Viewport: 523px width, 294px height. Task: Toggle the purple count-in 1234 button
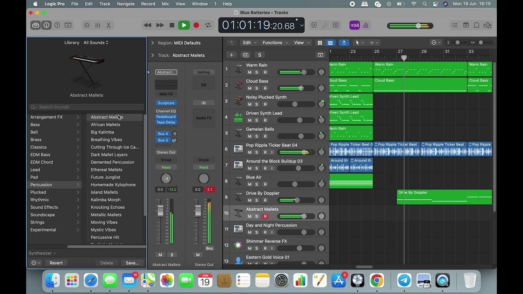(355, 25)
